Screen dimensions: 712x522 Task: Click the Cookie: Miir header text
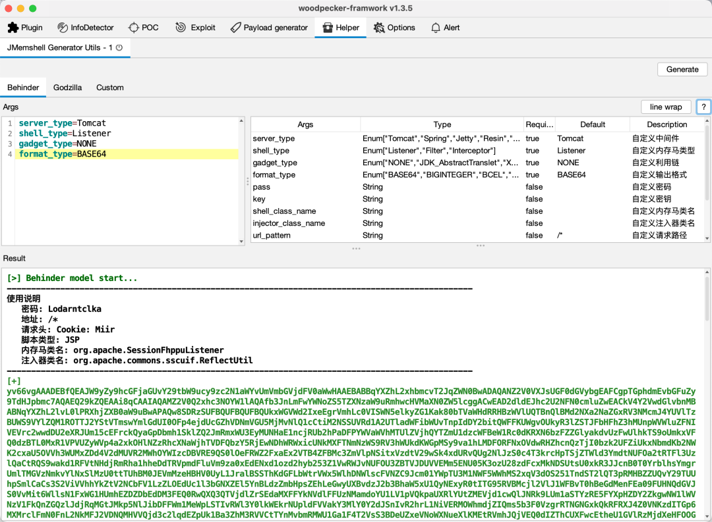(85, 329)
